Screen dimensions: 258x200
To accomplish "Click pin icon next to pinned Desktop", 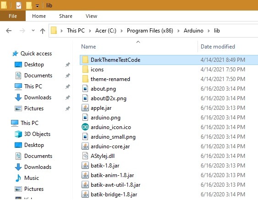I will click(x=68, y=65).
